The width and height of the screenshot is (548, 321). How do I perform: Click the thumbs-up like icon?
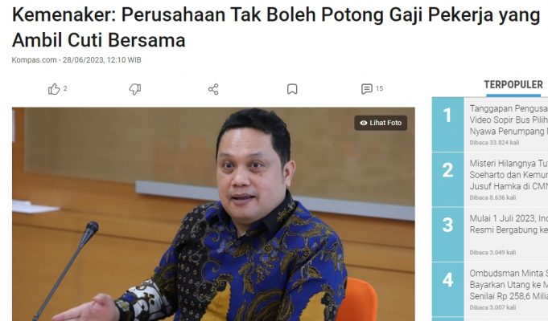point(54,89)
